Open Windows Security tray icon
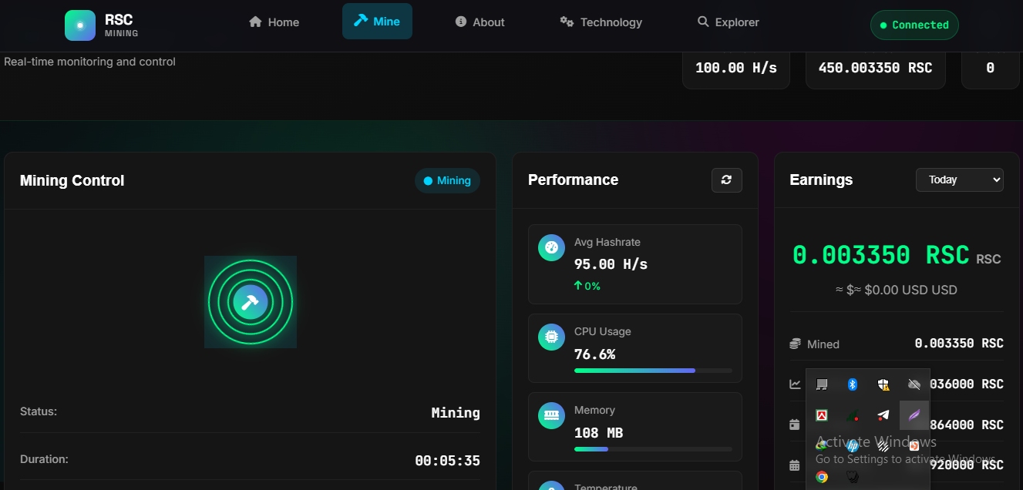Viewport: 1023px width, 490px height. pyautogui.click(x=883, y=384)
